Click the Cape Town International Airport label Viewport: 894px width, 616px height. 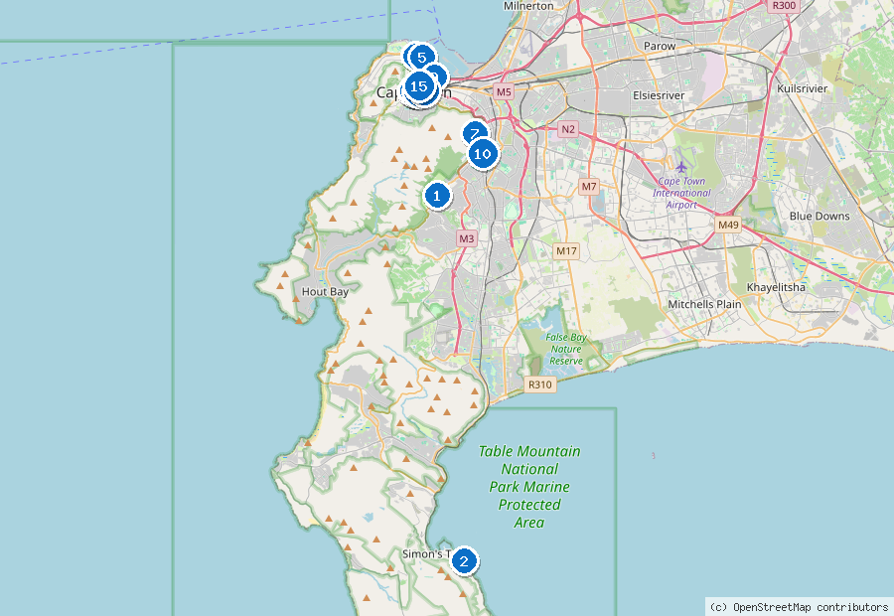coord(681,193)
